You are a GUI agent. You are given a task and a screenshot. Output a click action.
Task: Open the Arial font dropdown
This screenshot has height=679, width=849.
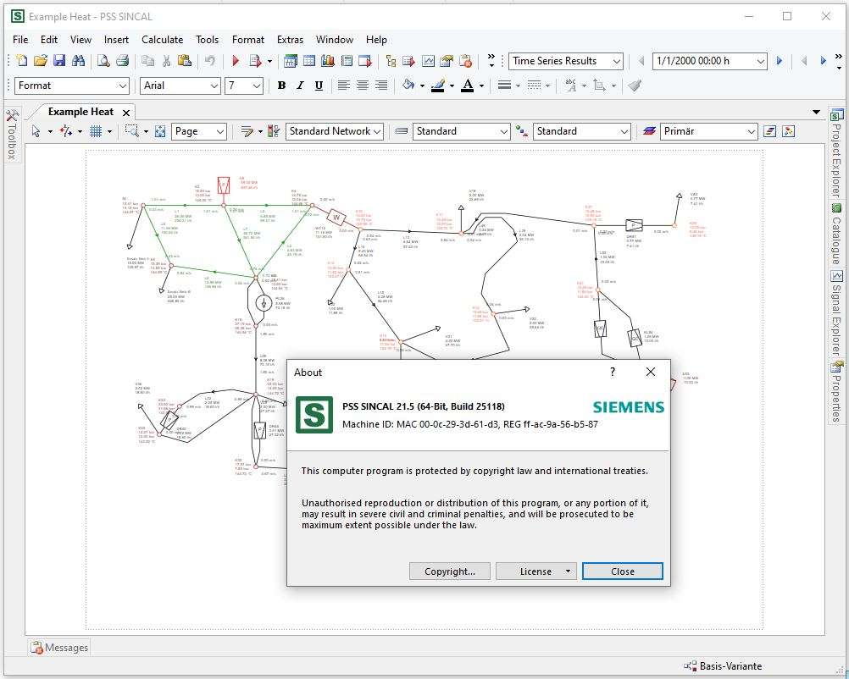pyautogui.click(x=180, y=86)
